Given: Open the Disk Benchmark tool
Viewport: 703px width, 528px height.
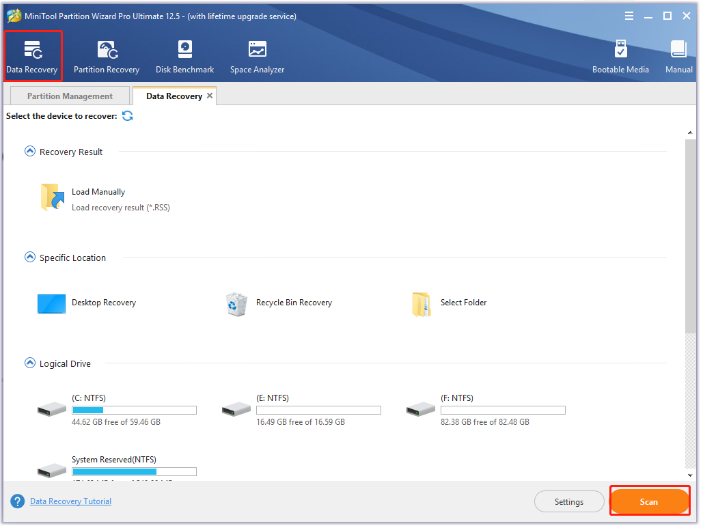Looking at the screenshot, I should point(184,57).
